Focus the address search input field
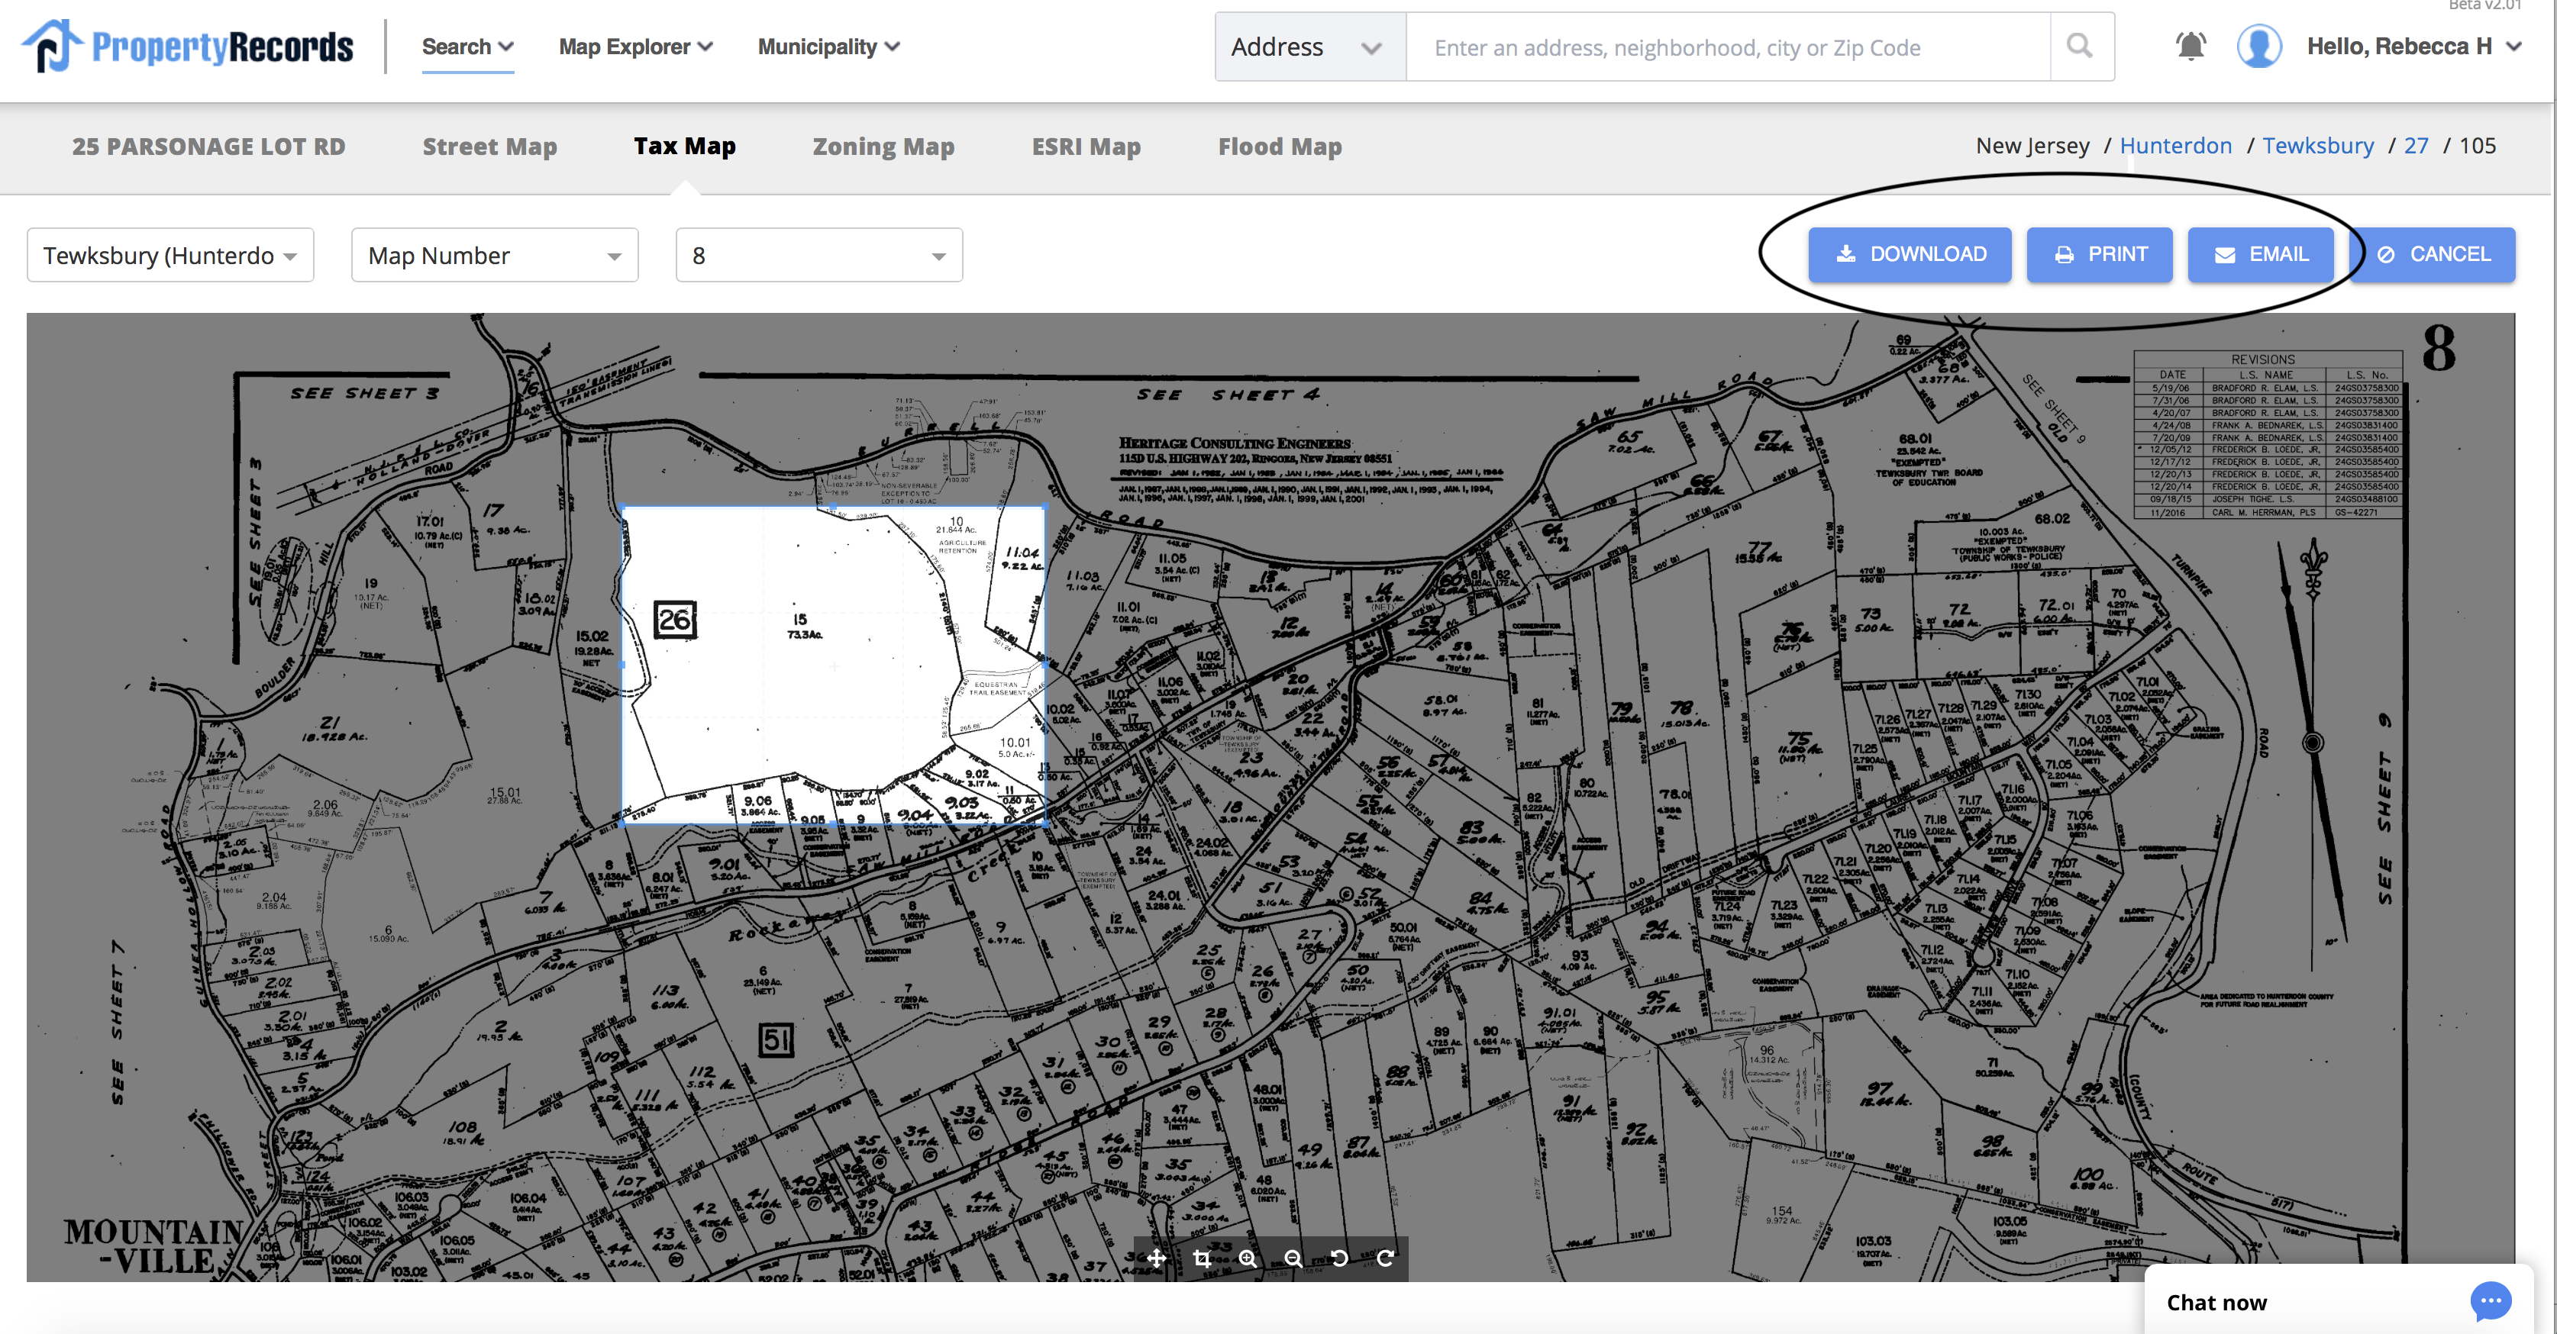This screenshot has width=2557, height=1334. tap(1727, 47)
